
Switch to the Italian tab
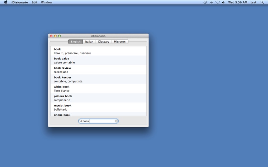[x=89, y=41]
